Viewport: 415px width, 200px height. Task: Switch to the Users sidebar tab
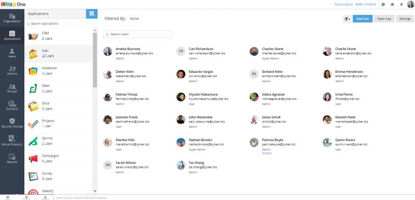click(x=12, y=53)
